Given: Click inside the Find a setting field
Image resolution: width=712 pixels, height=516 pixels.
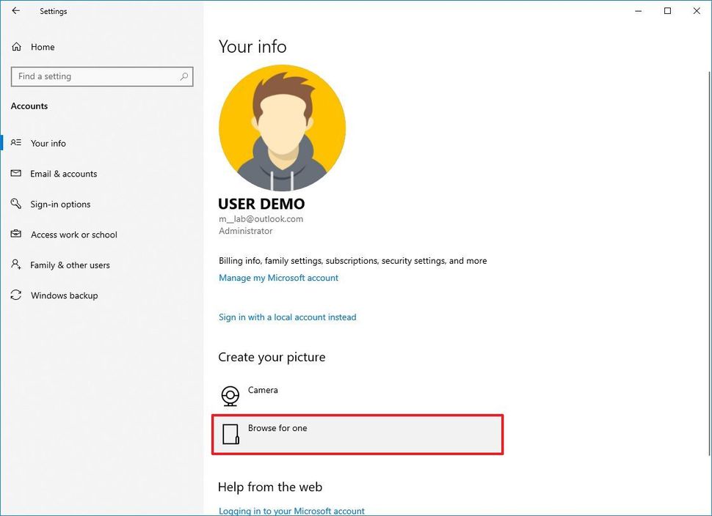Looking at the screenshot, I should click(x=95, y=76).
